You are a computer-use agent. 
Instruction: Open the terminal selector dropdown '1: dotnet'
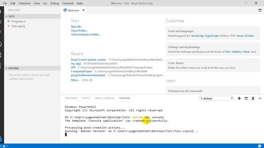tap(217, 98)
